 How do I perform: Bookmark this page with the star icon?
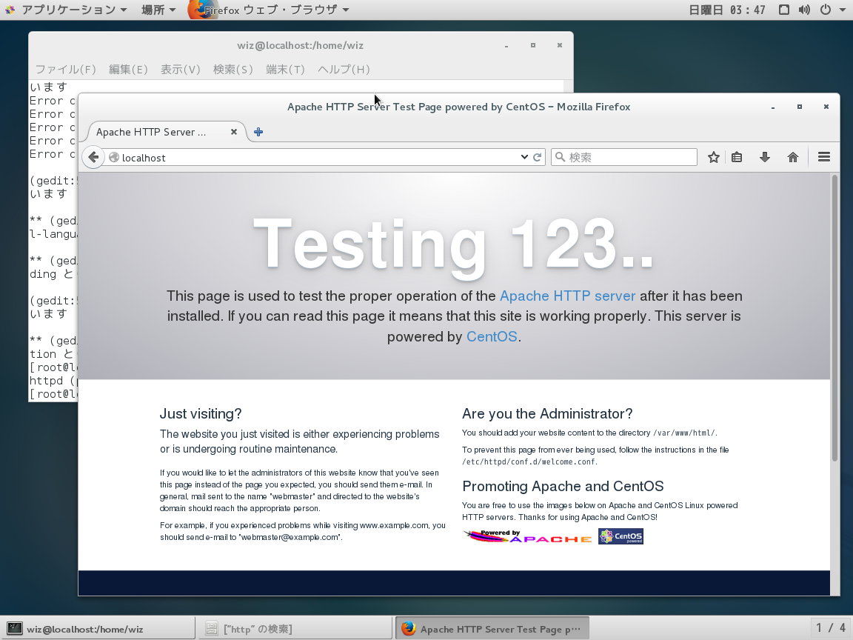tap(714, 157)
